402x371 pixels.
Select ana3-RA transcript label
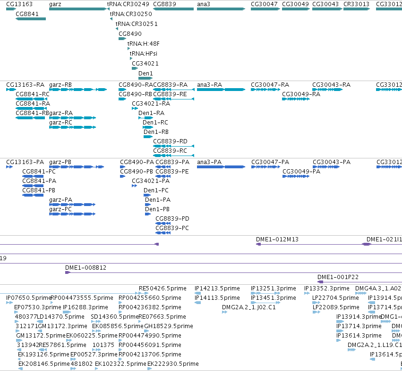[209, 85]
